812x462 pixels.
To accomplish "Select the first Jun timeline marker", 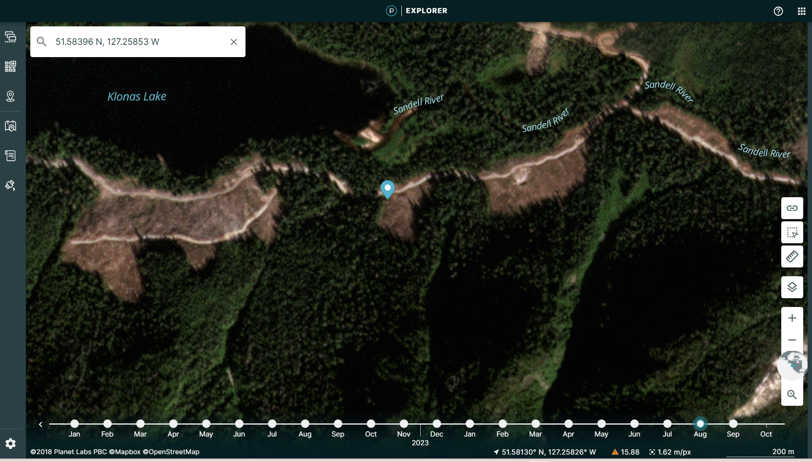I will point(239,424).
